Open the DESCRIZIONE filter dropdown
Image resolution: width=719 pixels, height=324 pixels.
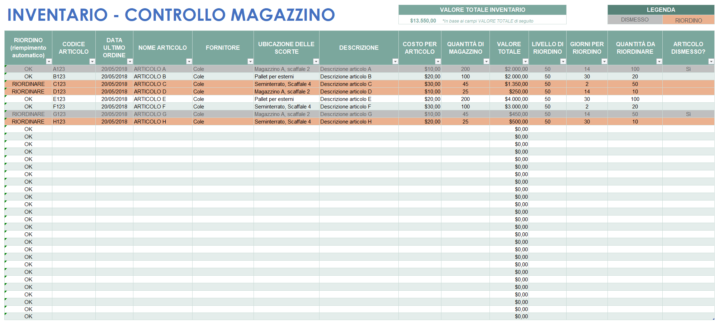click(395, 62)
